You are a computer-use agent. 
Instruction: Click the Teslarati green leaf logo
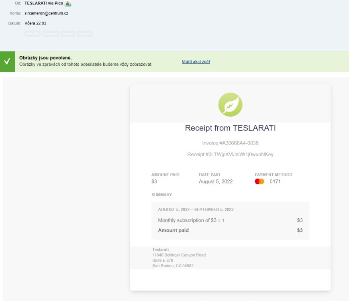(x=231, y=105)
